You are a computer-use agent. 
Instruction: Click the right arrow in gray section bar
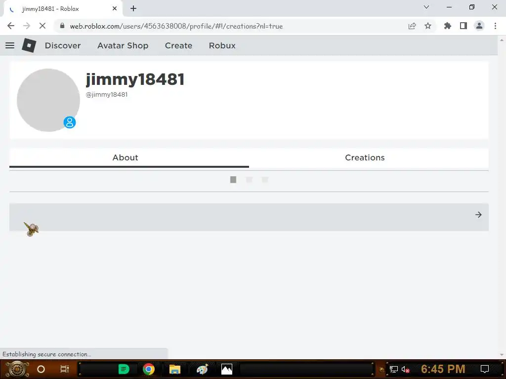coord(478,215)
